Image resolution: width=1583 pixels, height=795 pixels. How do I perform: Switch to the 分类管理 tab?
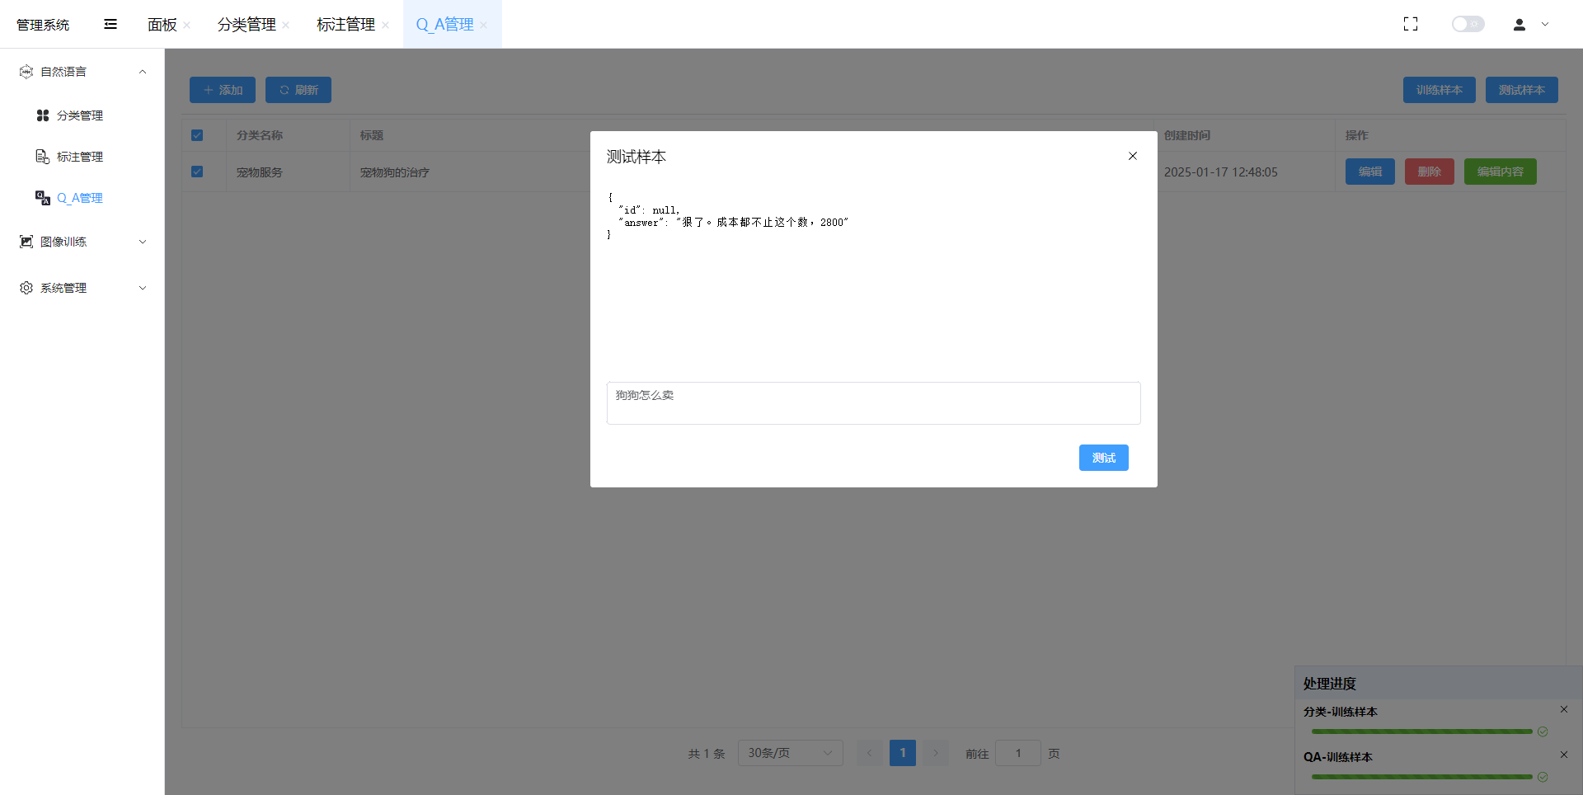247,25
